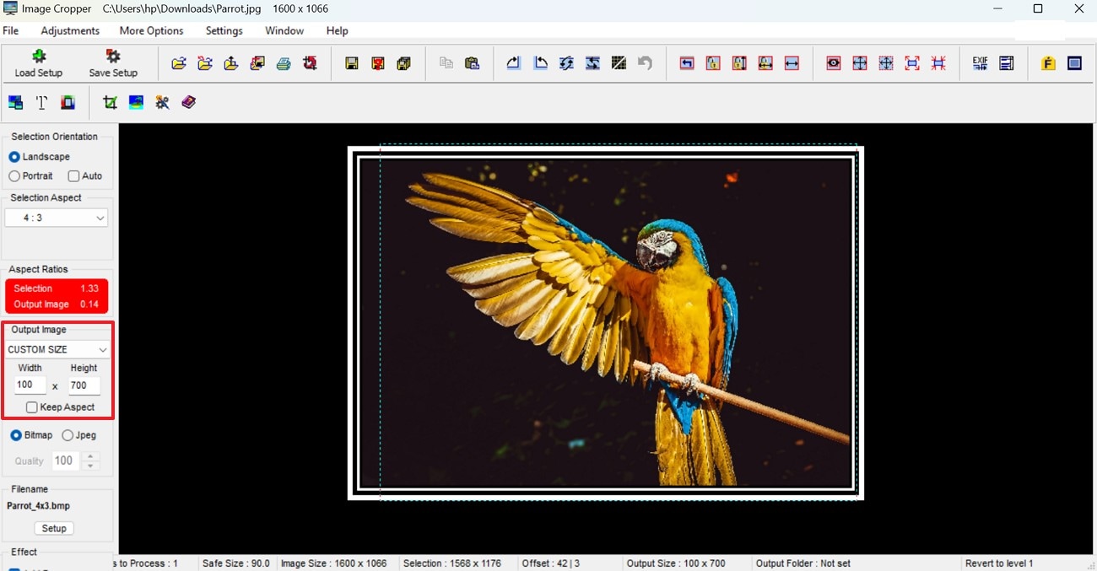Open the Settings menu
The height and width of the screenshot is (571, 1097).
pos(224,30)
